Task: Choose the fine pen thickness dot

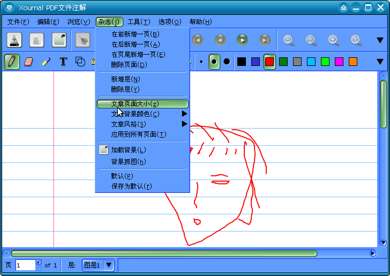Action: click(201, 62)
